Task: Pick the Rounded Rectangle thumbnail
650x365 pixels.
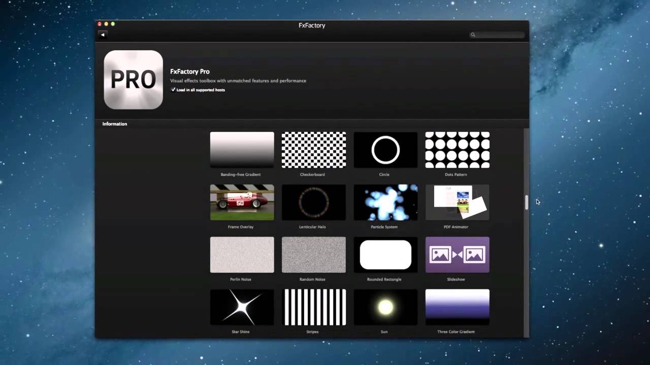Action: click(385, 254)
